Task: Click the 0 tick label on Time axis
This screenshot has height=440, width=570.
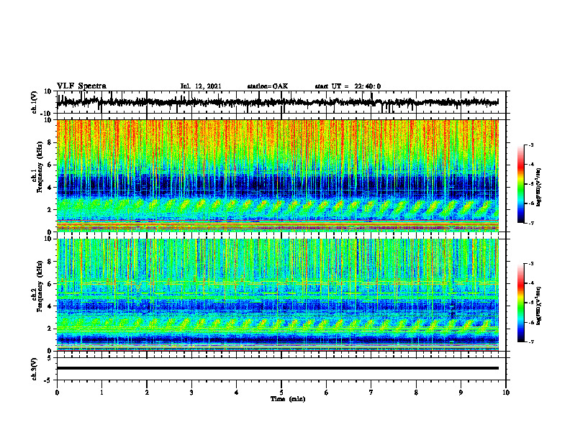Action: coord(57,393)
